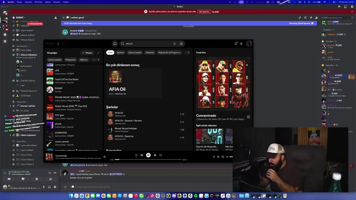Toggle Discord camera on
356x200 pixels.
[x=9, y=179]
